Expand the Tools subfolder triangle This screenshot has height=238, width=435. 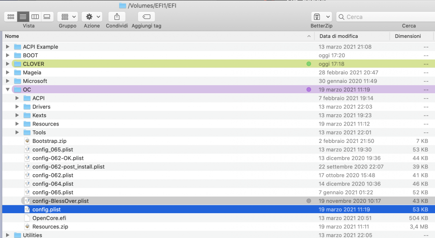(x=17, y=133)
